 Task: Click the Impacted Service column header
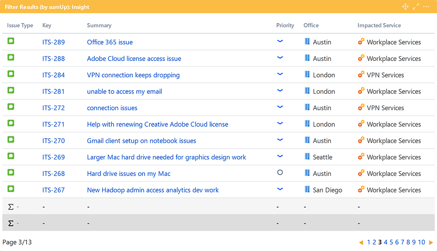click(x=379, y=25)
